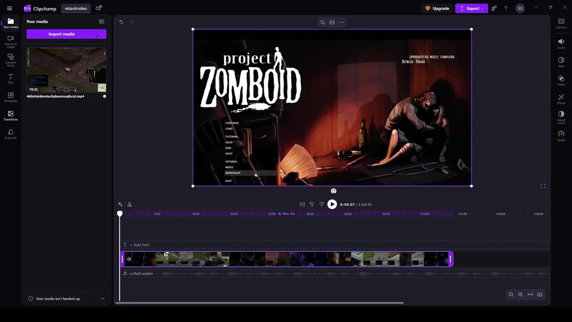Open the Your media sidebar tab
The height and width of the screenshot is (322, 572).
coord(11,23)
